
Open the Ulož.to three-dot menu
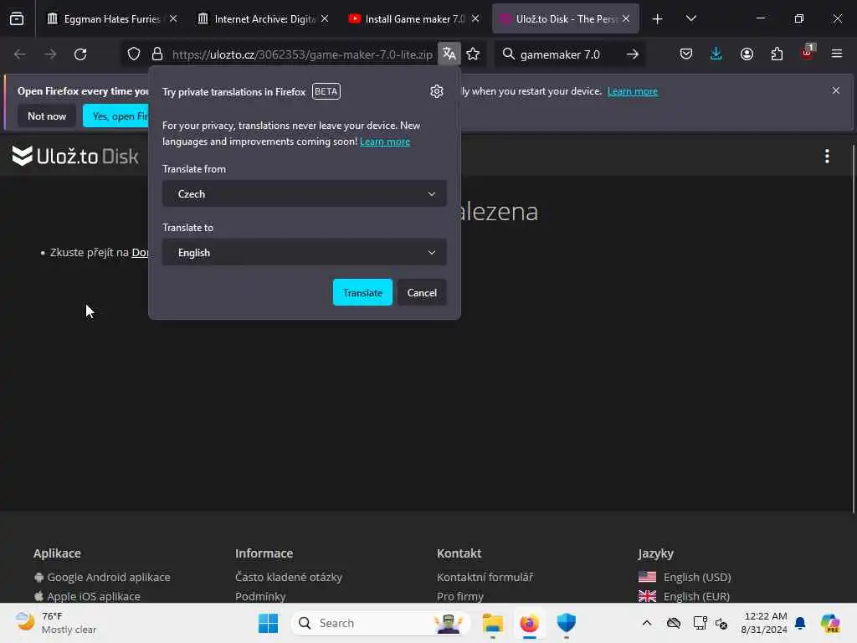click(x=827, y=157)
